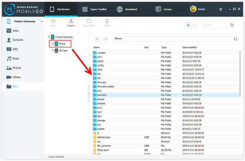Select the efs folder

point(165,78)
